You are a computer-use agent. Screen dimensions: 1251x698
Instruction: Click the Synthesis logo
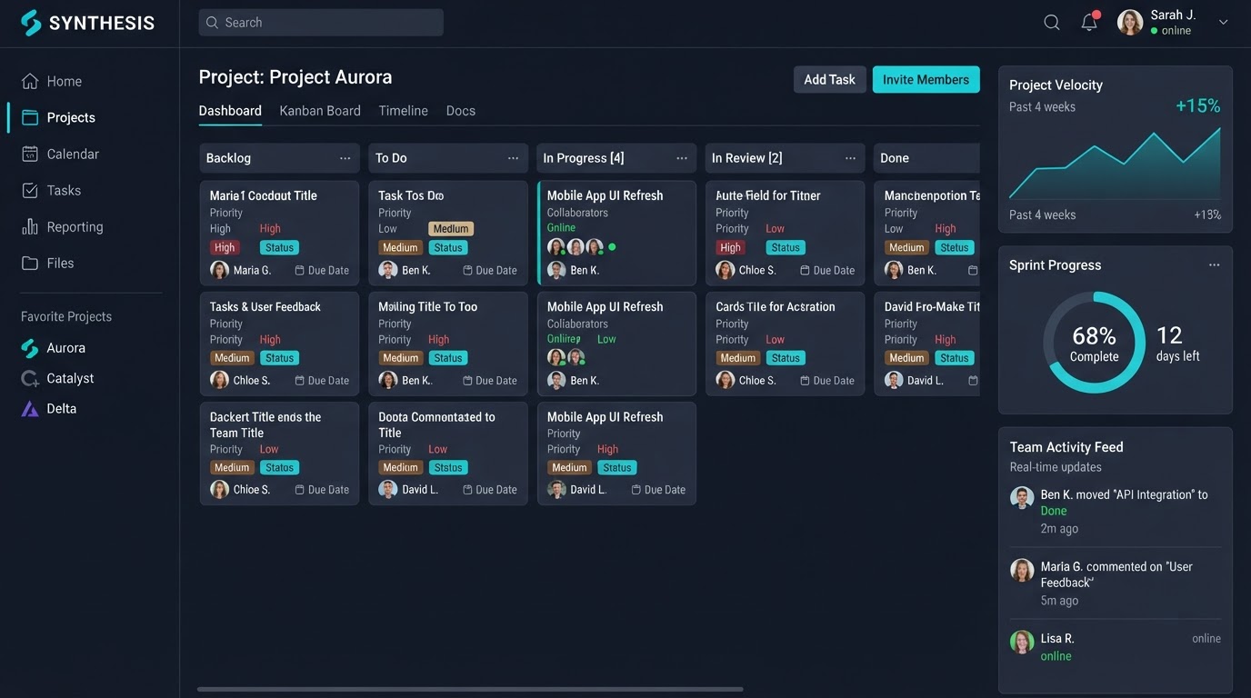87,23
